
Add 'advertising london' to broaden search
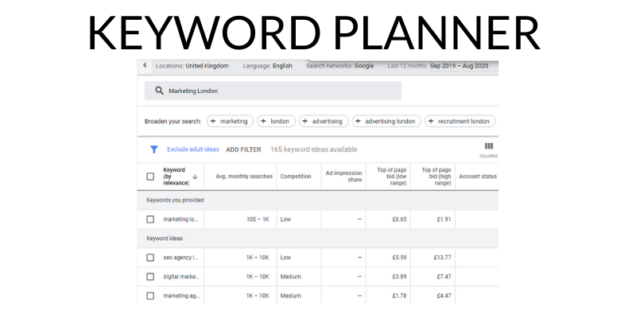(x=386, y=122)
